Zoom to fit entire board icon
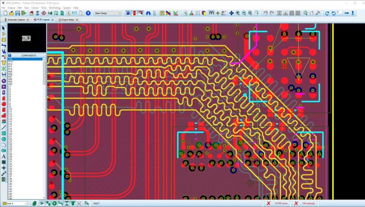The image size is (365, 207). point(250,13)
